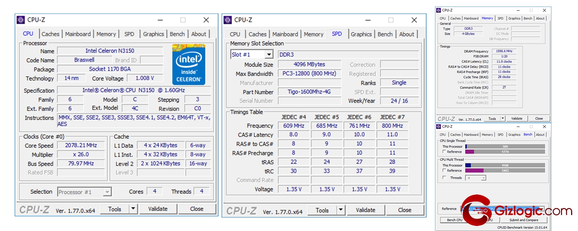Click Validate button in the CPU window
This screenshot has height=231, width=578.
pyautogui.click(x=158, y=209)
